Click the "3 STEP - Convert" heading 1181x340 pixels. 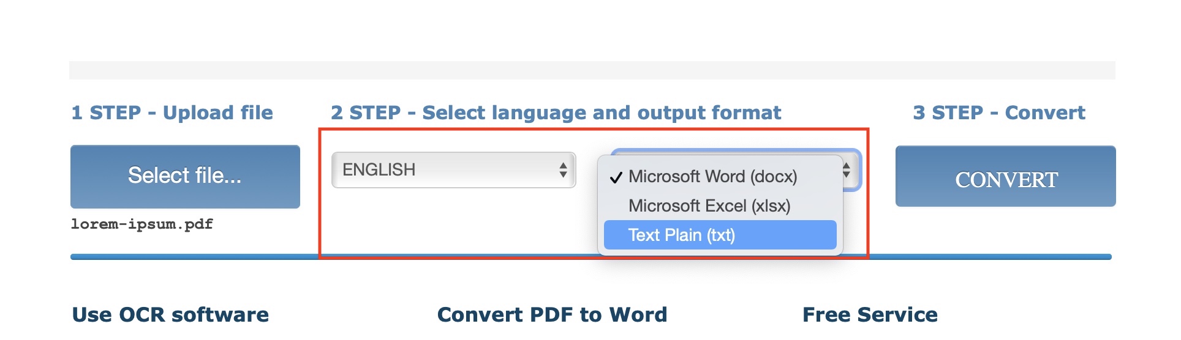click(998, 113)
